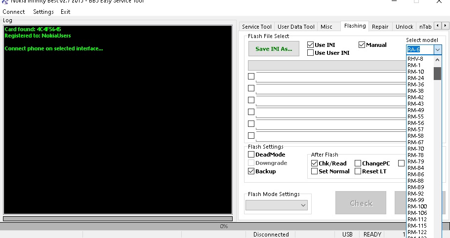Switch to the Service Tool tab
The width and height of the screenshot is (450, 238).
click(x=257, y=27)
